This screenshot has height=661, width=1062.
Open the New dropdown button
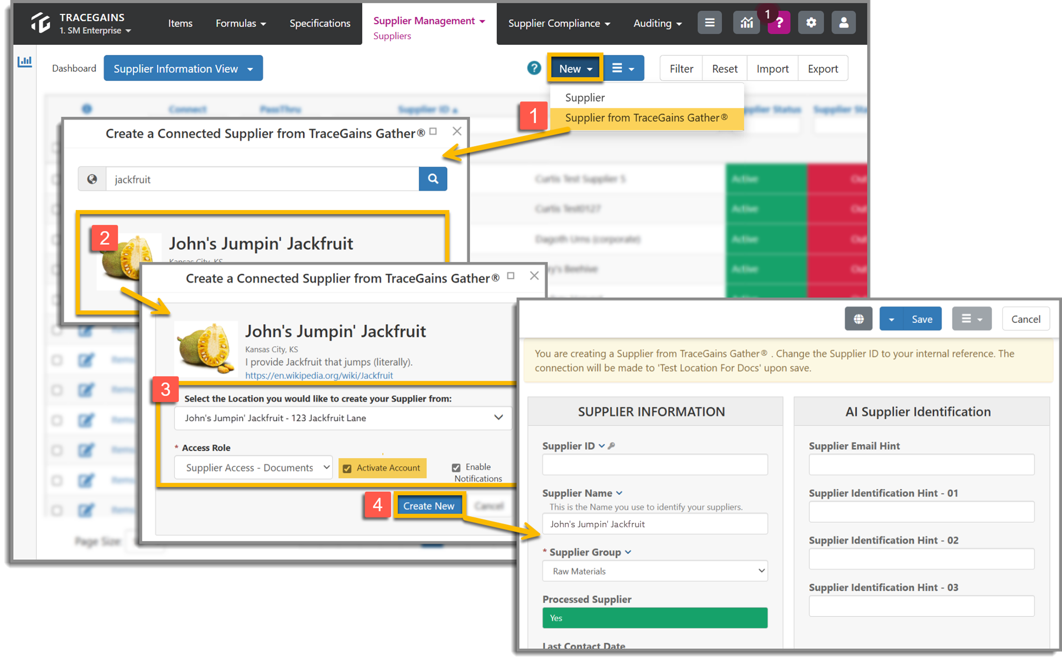(575, 69)
